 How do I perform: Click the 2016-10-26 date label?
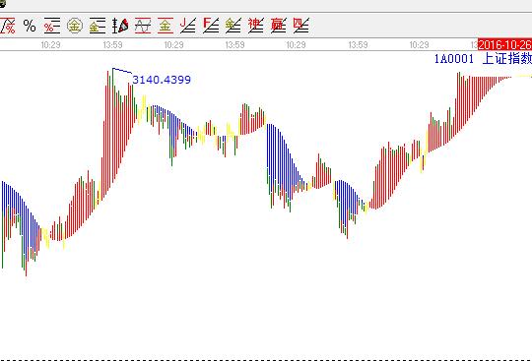tap(504, 44)
